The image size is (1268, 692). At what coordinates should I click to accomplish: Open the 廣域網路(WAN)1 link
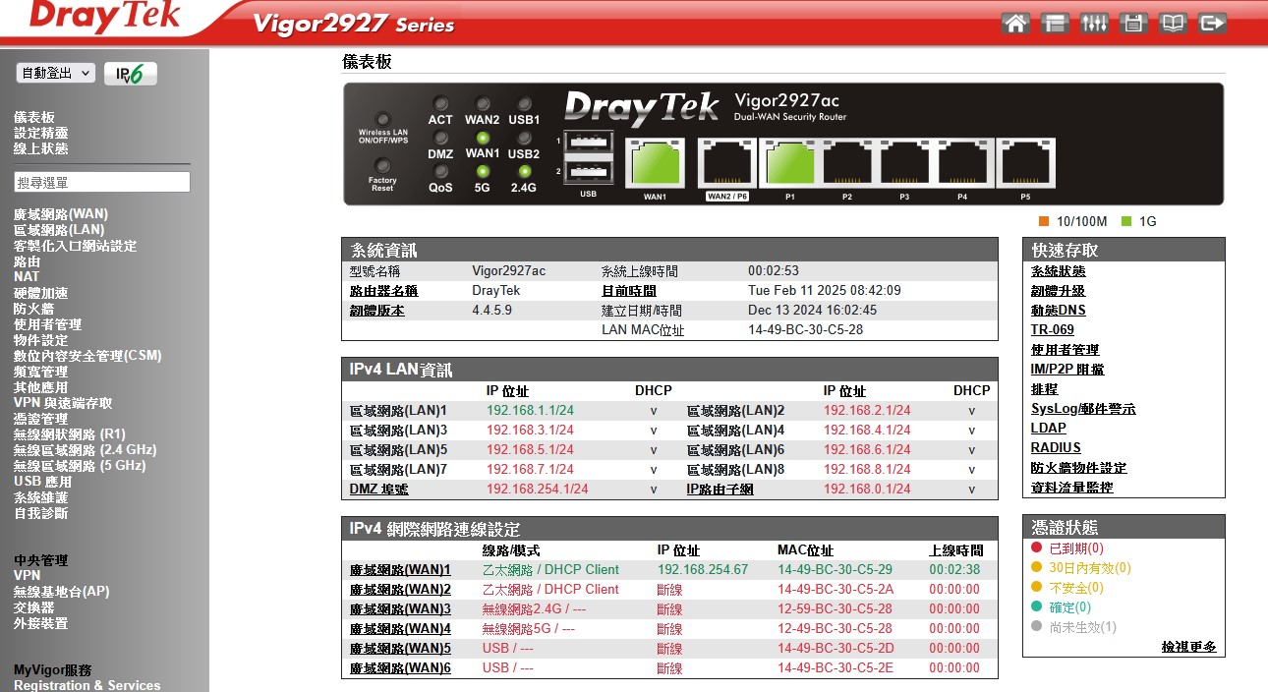click(x=400, y=570)
